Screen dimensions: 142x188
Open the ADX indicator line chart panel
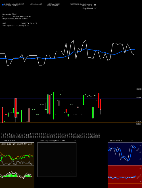pyautogui.click(x=17, y=154)
